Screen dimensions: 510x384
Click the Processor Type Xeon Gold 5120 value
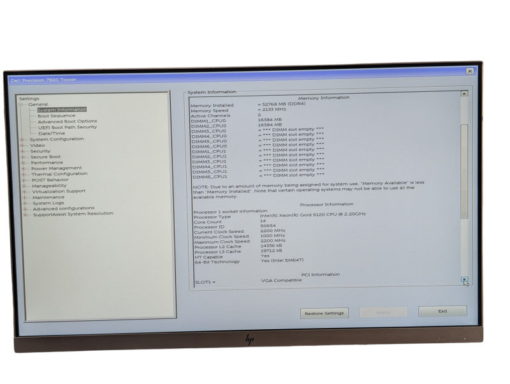click(313, 214)
